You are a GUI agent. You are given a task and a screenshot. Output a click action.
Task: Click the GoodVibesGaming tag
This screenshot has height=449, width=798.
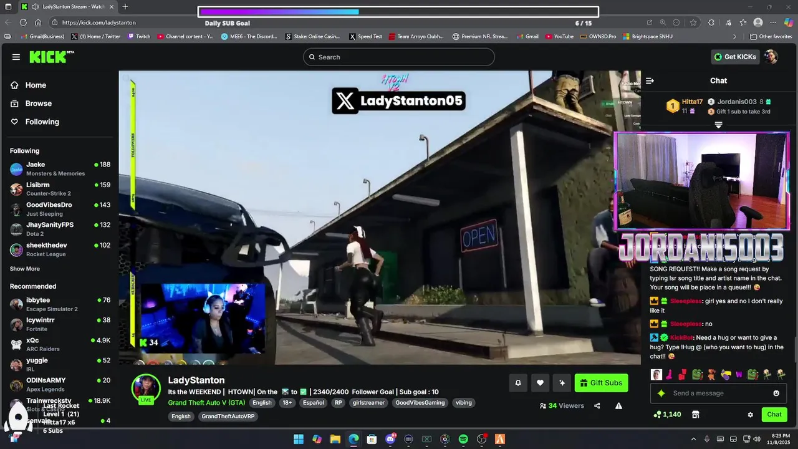pyautogui.click(x=420, y=403)
